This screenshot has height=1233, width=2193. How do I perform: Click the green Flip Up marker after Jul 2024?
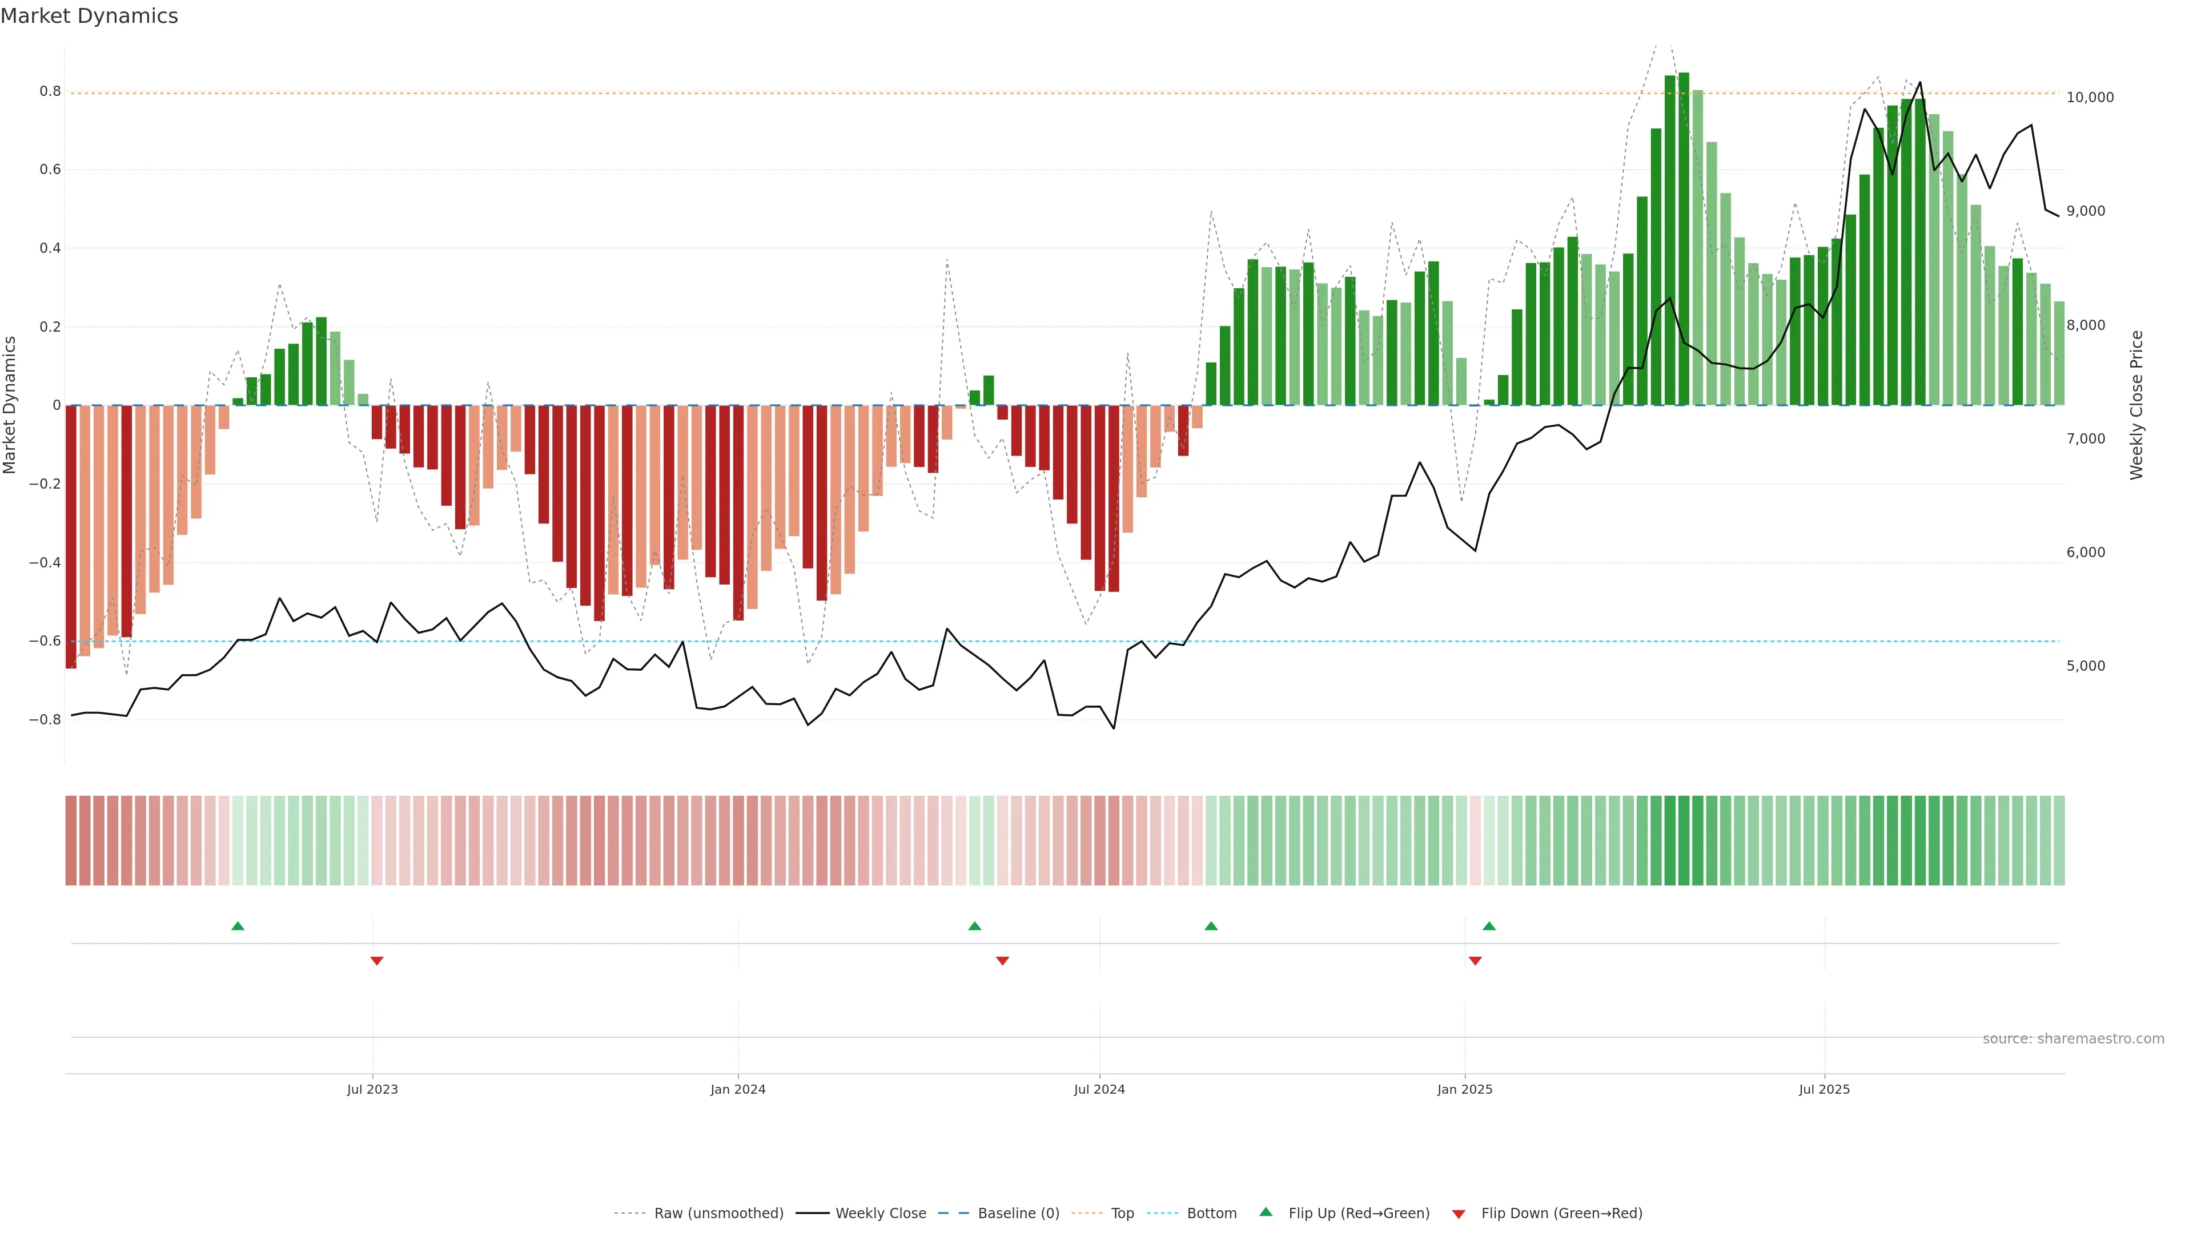(1211, 926)
